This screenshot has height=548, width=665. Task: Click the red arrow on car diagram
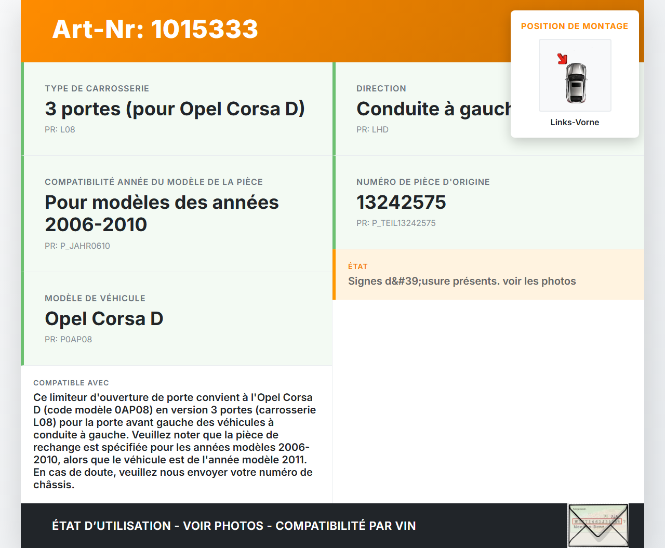(x=562, y=59)
